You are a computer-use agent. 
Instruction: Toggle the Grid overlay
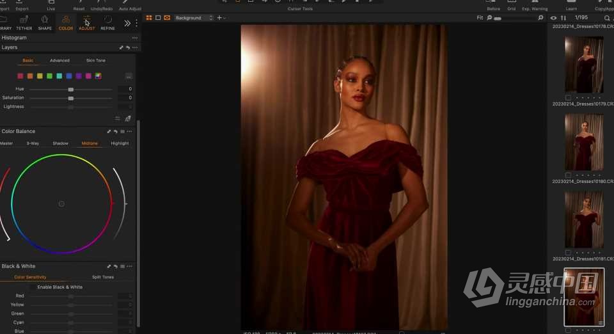pyautogui.click(x=512, y=6)
